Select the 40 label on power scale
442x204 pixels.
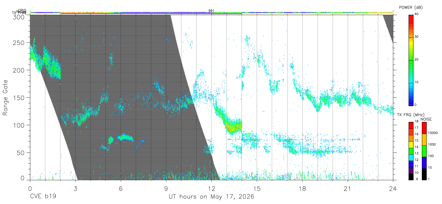417,14
